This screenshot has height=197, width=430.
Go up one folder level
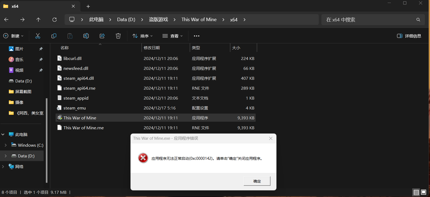click(x=38, y=20)
